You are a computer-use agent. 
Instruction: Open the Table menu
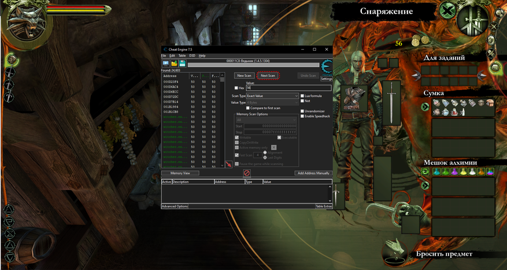click(x=182, y=55)
